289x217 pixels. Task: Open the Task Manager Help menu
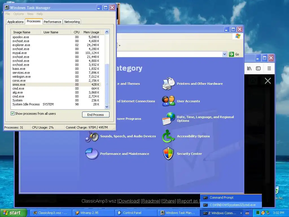[x=40, y=14]
